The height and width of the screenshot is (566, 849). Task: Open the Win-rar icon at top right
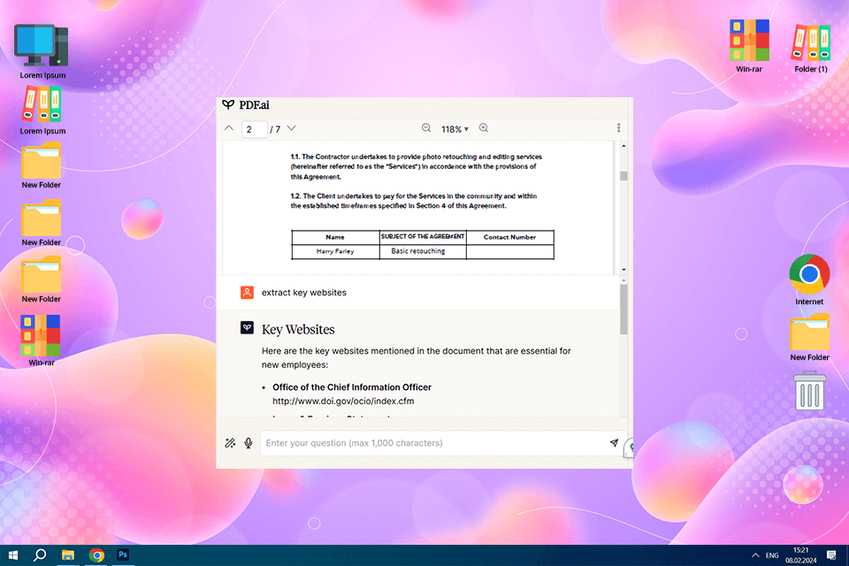click(749, 46)
